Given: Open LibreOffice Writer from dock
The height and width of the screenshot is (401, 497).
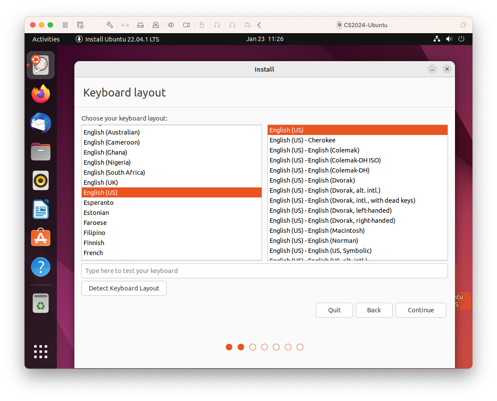Looking at the screenshot, I should 41,209.
